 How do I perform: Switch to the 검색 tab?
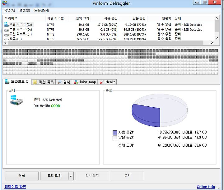click(64, 82)
